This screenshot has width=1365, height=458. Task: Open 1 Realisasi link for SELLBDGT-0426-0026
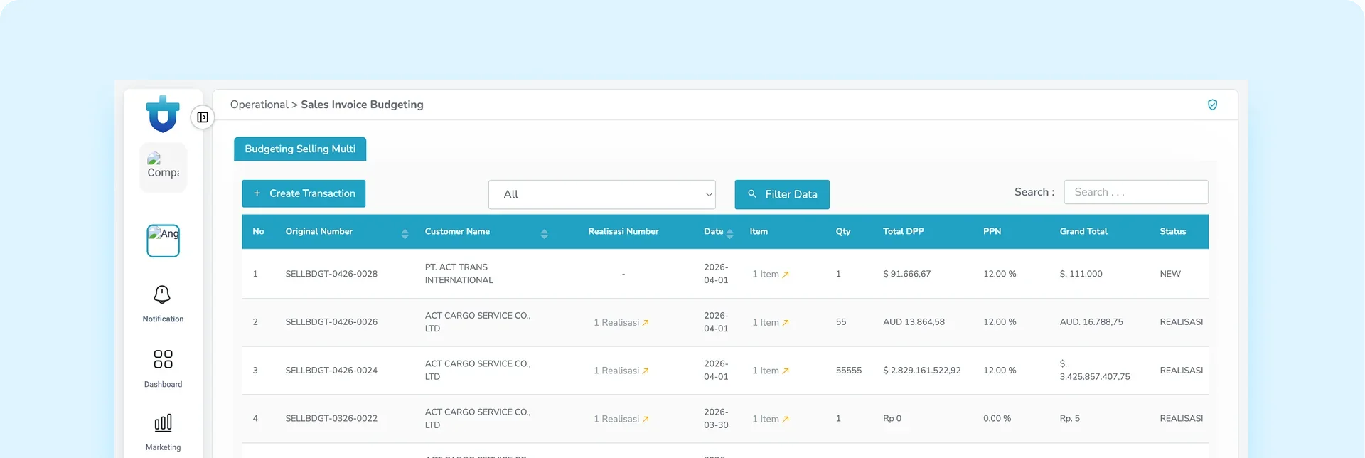pos(621,322)
